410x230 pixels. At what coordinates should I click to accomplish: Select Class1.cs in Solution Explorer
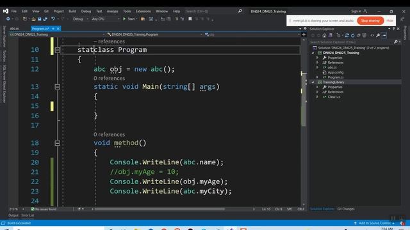(334, 97)
